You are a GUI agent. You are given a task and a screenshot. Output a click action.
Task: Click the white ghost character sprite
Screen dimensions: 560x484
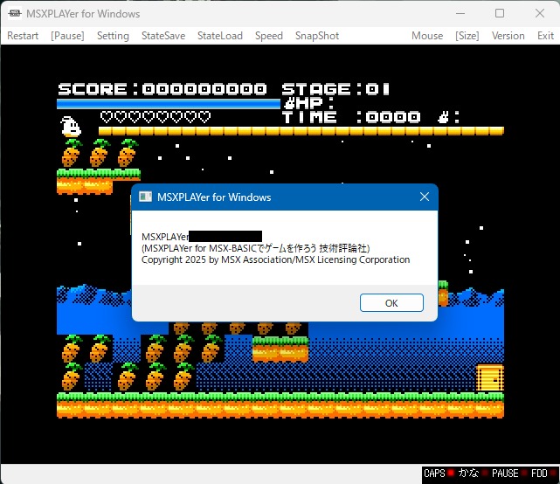71,127
